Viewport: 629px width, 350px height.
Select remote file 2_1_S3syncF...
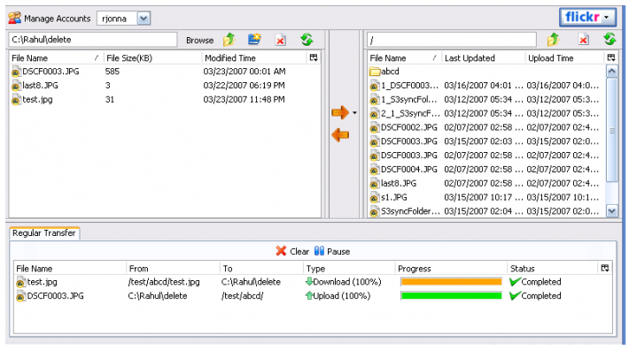486,114
